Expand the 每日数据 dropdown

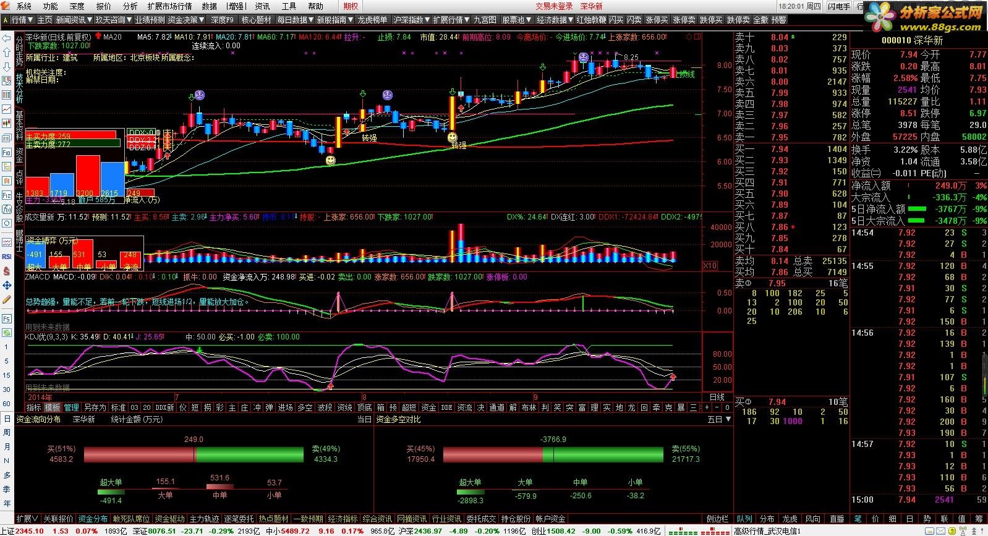coord(295,20)
